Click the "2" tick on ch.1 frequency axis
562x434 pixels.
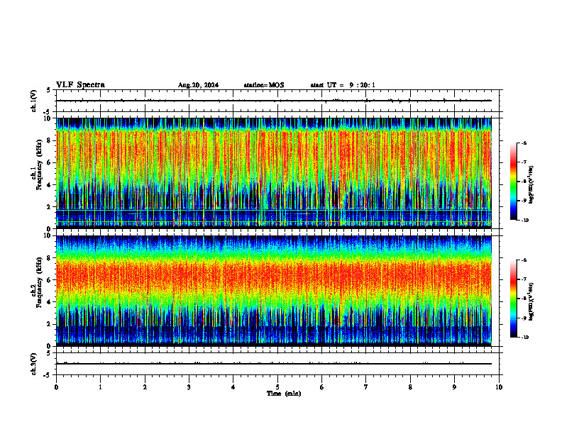point(49,207)
